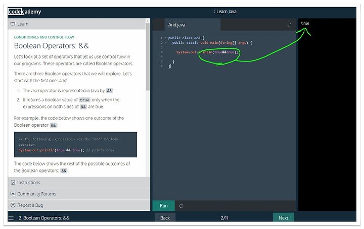Click the Learn book icon
Image resolution: width=364 pixels, height=229 pixels.
coord(13,24)
